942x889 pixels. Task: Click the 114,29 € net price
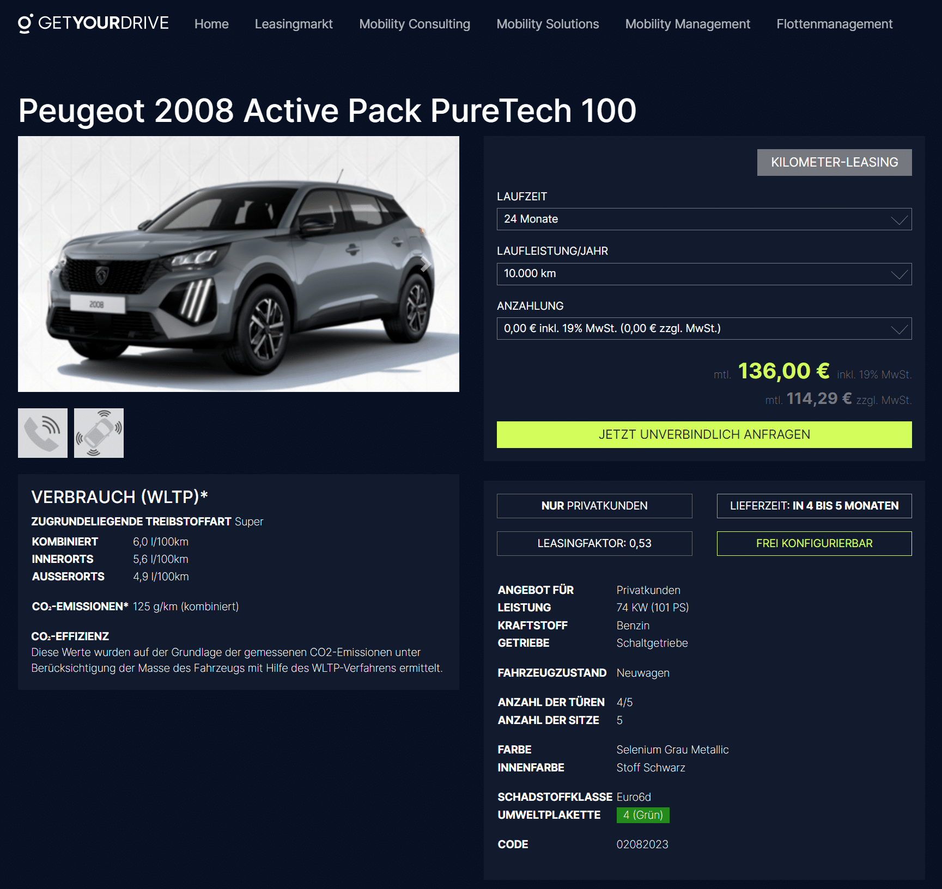pos(819,398)
